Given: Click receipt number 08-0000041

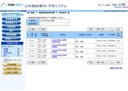Looking at the screenshot, I should coord(112,56).
